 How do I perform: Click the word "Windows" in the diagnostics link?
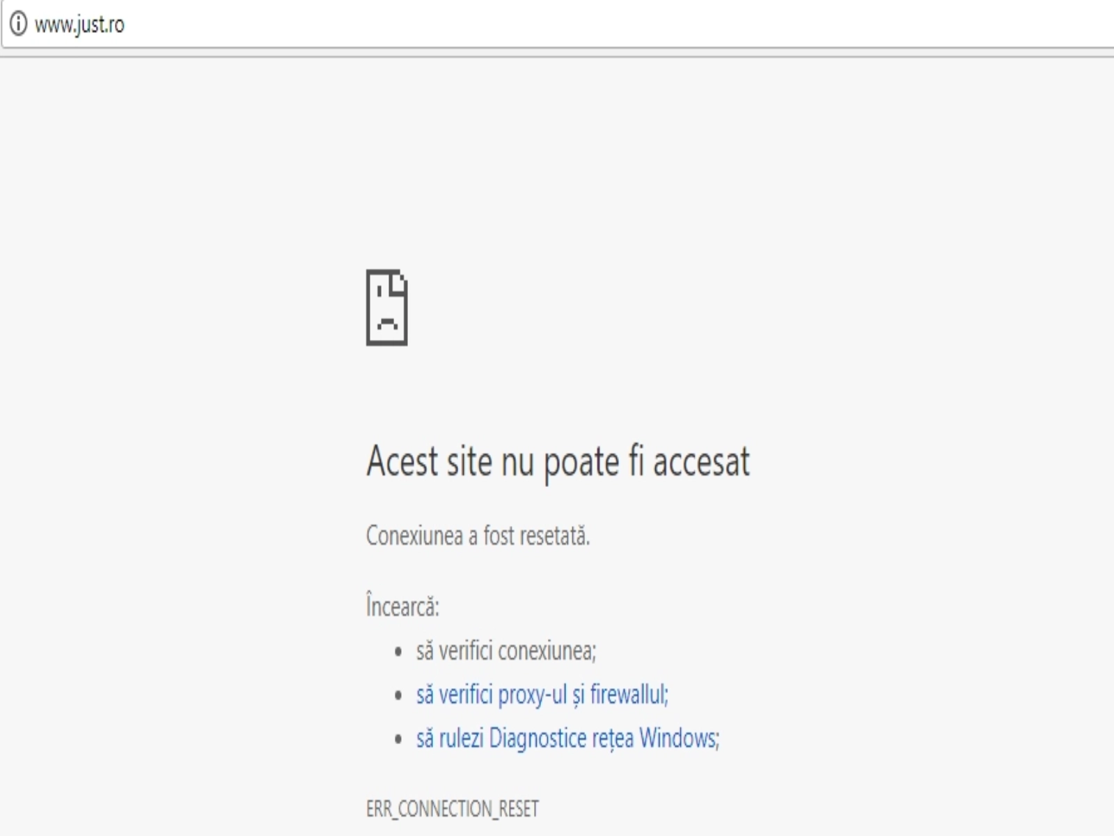click(679, 738)
